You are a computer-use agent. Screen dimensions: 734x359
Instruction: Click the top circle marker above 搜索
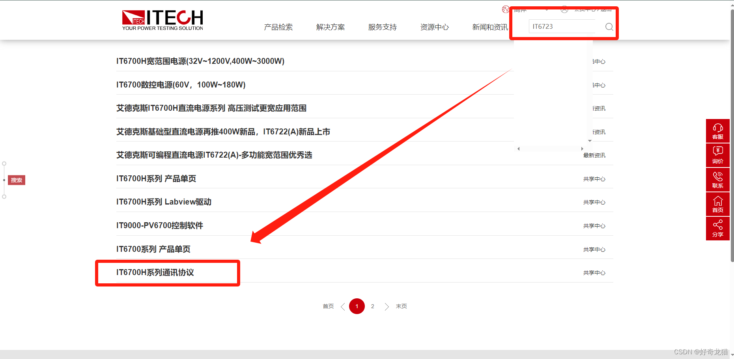tap(4, 164)
